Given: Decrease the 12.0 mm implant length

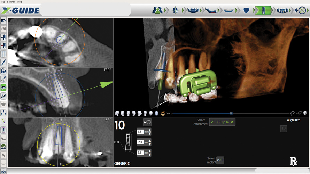Looking at the screenshot, I should [x=150, y=144].
